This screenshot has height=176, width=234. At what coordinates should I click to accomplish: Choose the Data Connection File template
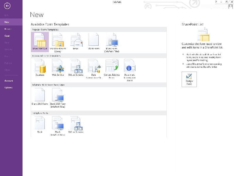(94, 69)
